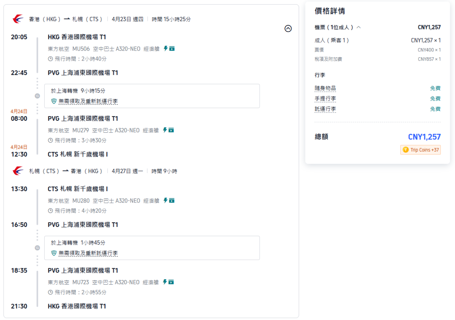Collapse the outbound flight details with the chevron
The height and width of the screenshot is (320, 455).
[288, 28]
